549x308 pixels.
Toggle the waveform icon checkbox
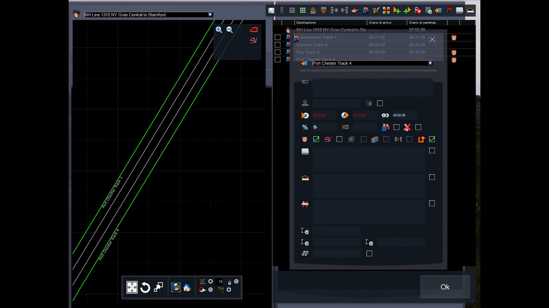(x=369, y=254)
